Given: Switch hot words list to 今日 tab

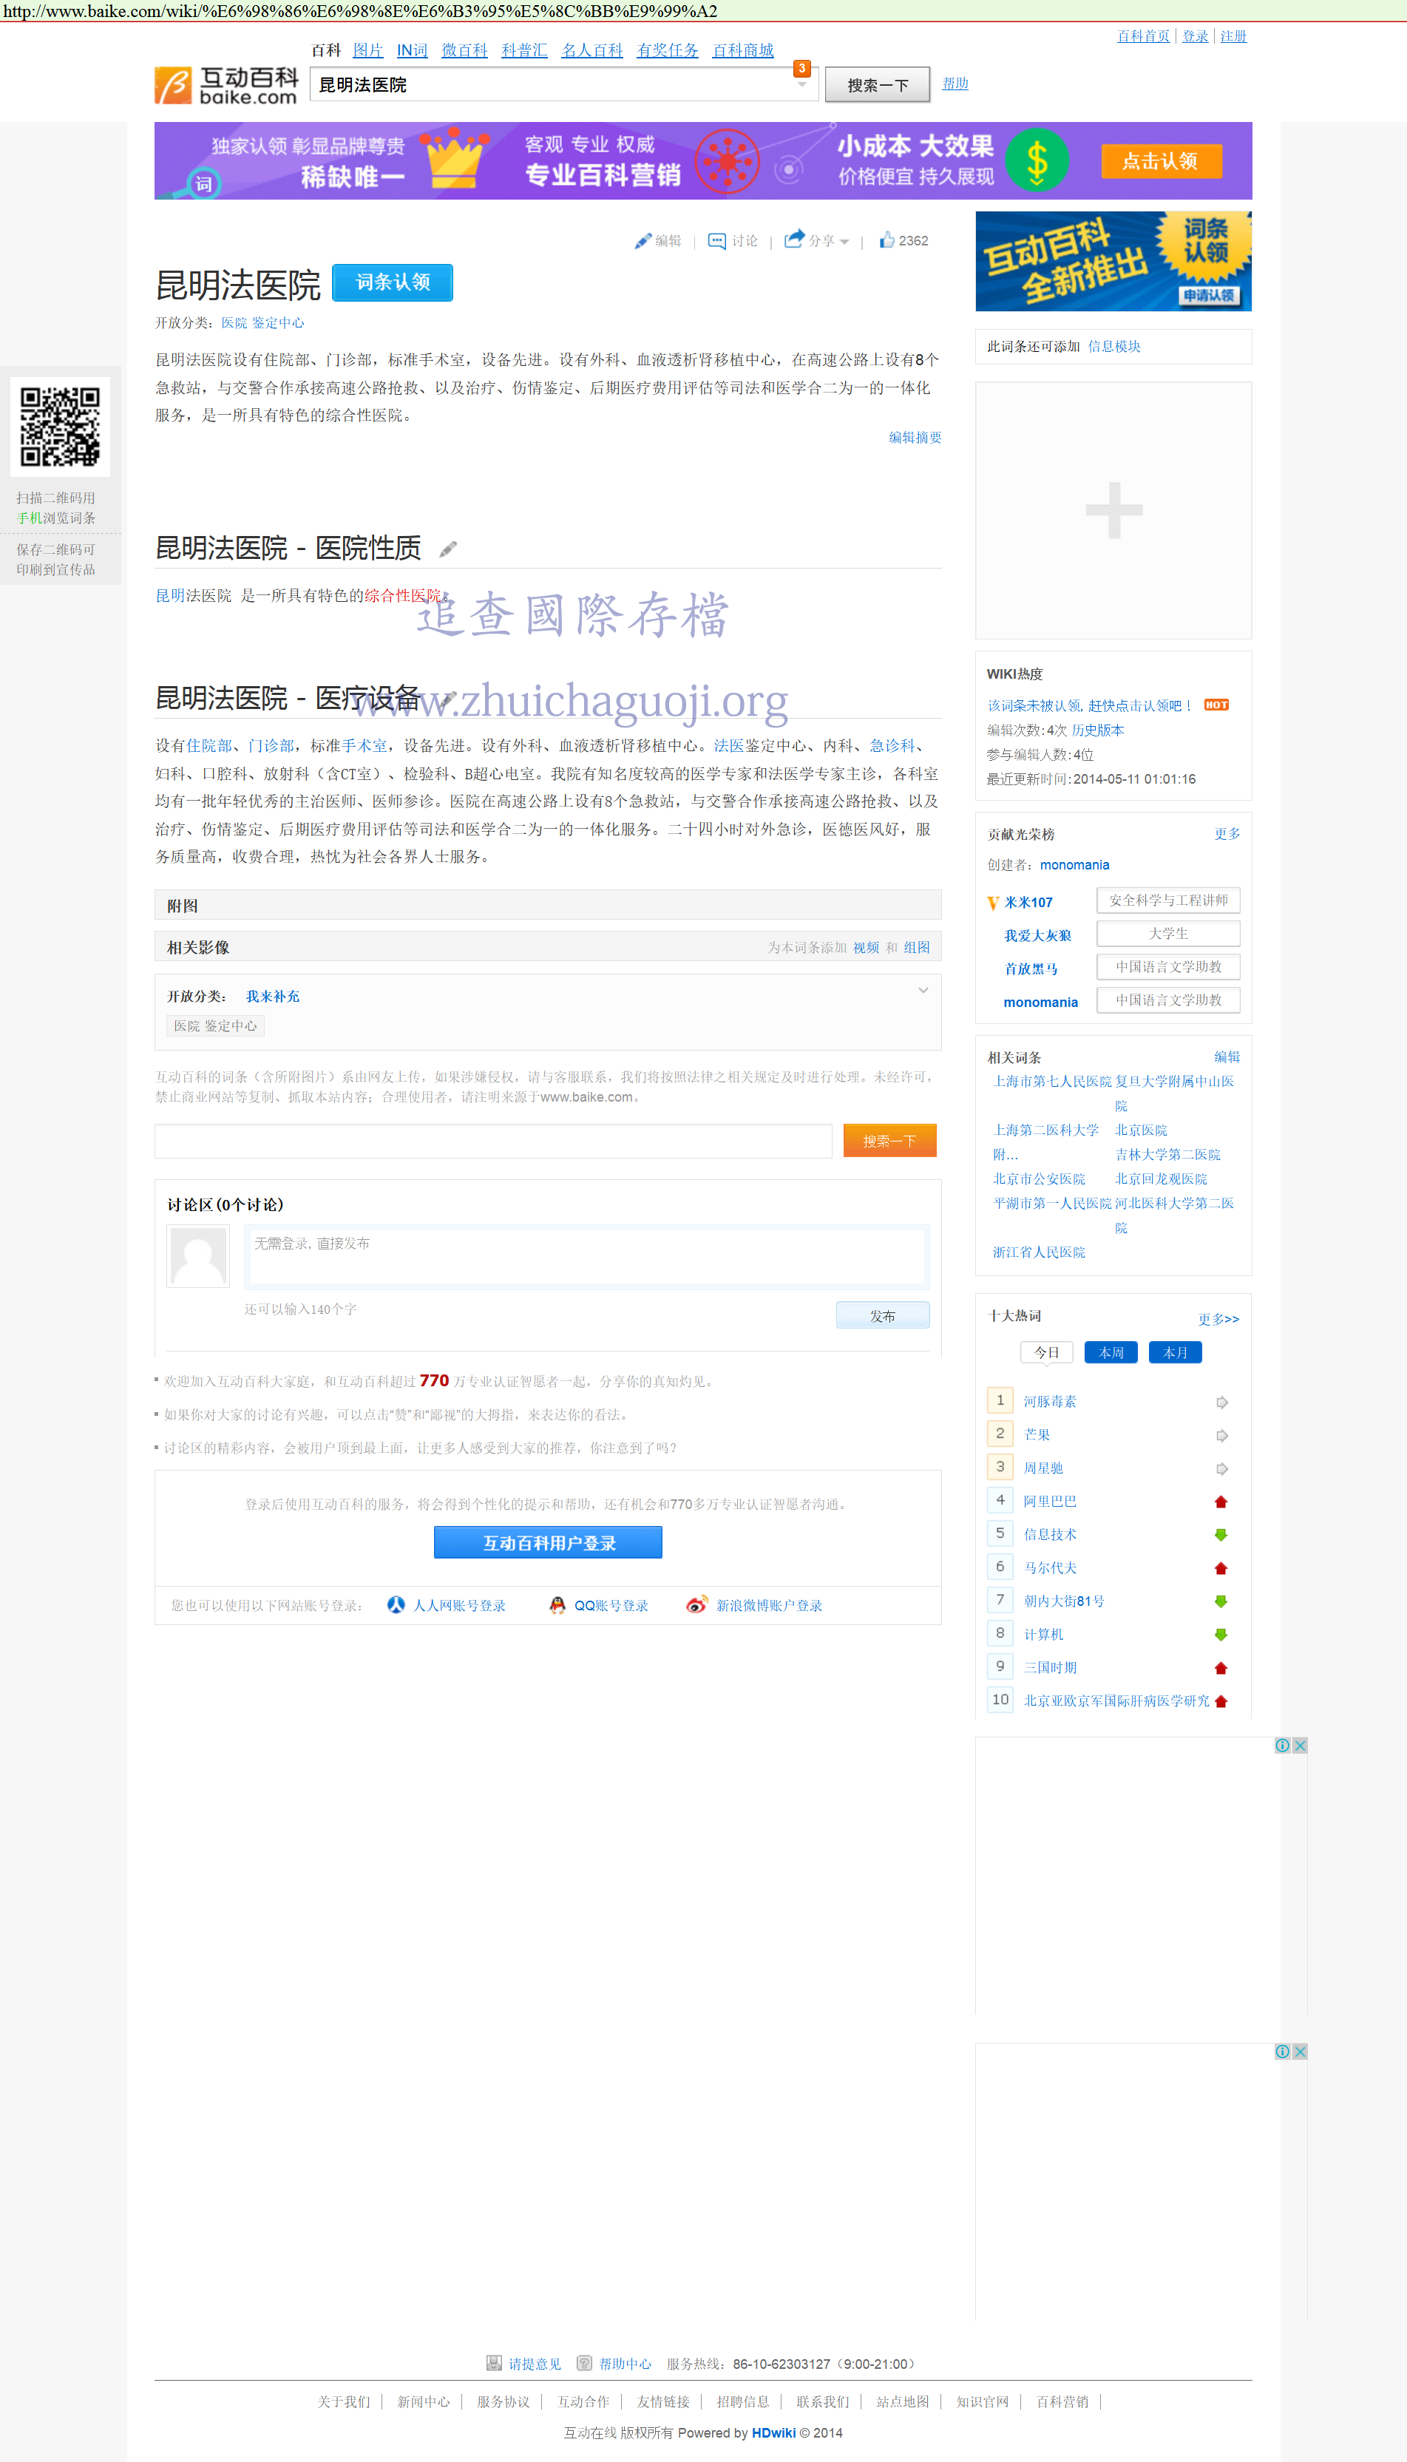Looking at the screenshot, I should coord(1046,1353).
